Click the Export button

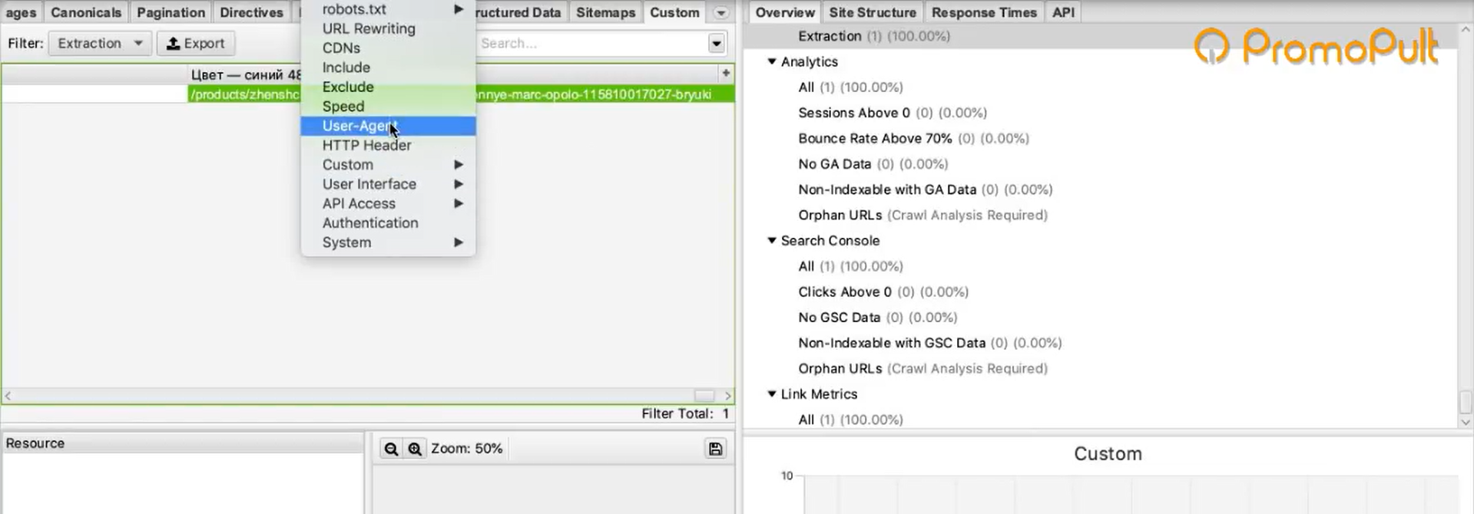click(196, 44)
